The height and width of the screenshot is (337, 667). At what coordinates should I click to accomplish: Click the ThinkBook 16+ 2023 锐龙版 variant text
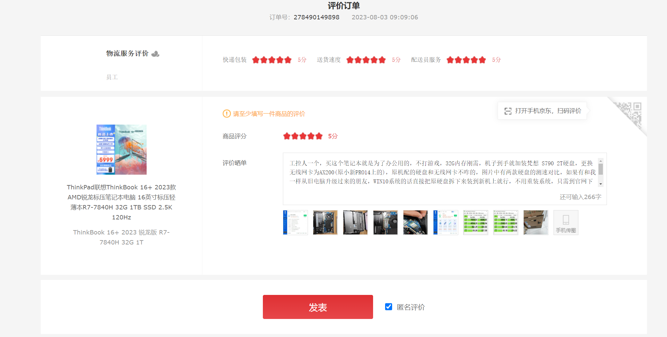[x=122, y=237]
